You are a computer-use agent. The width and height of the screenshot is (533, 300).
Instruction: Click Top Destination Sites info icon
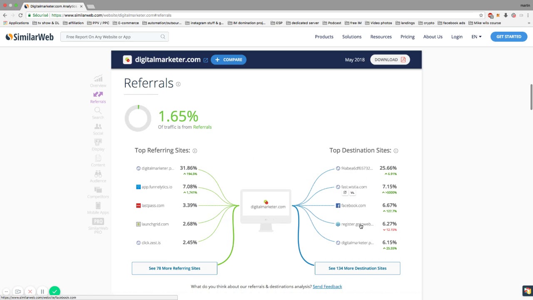396,151
